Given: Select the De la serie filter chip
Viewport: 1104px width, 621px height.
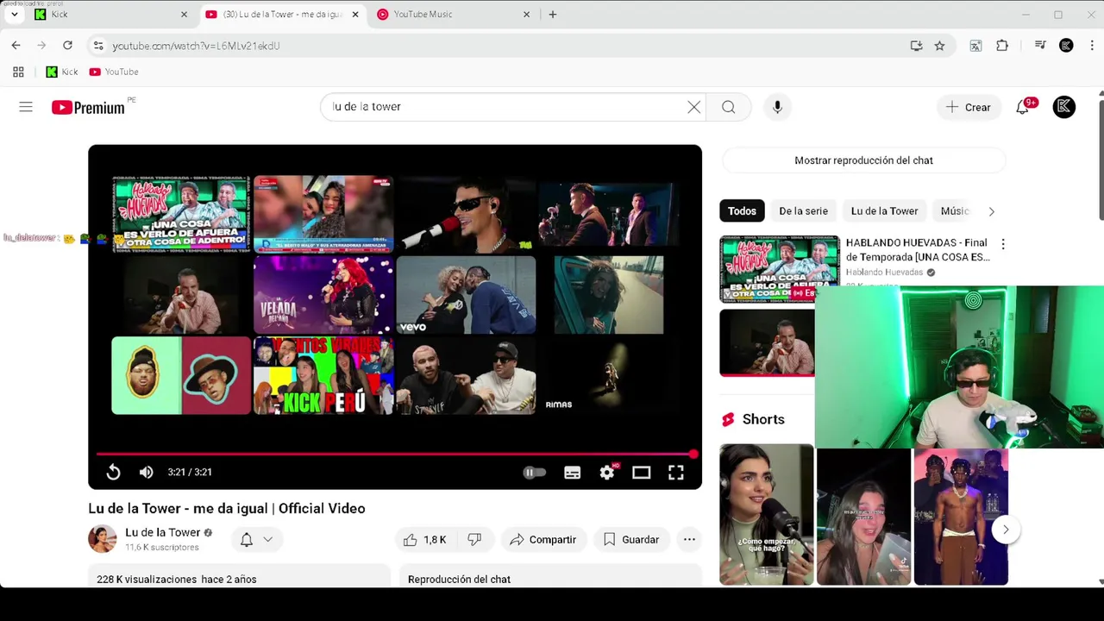Looking at the screenshot, I should click(x=803, y=211).
